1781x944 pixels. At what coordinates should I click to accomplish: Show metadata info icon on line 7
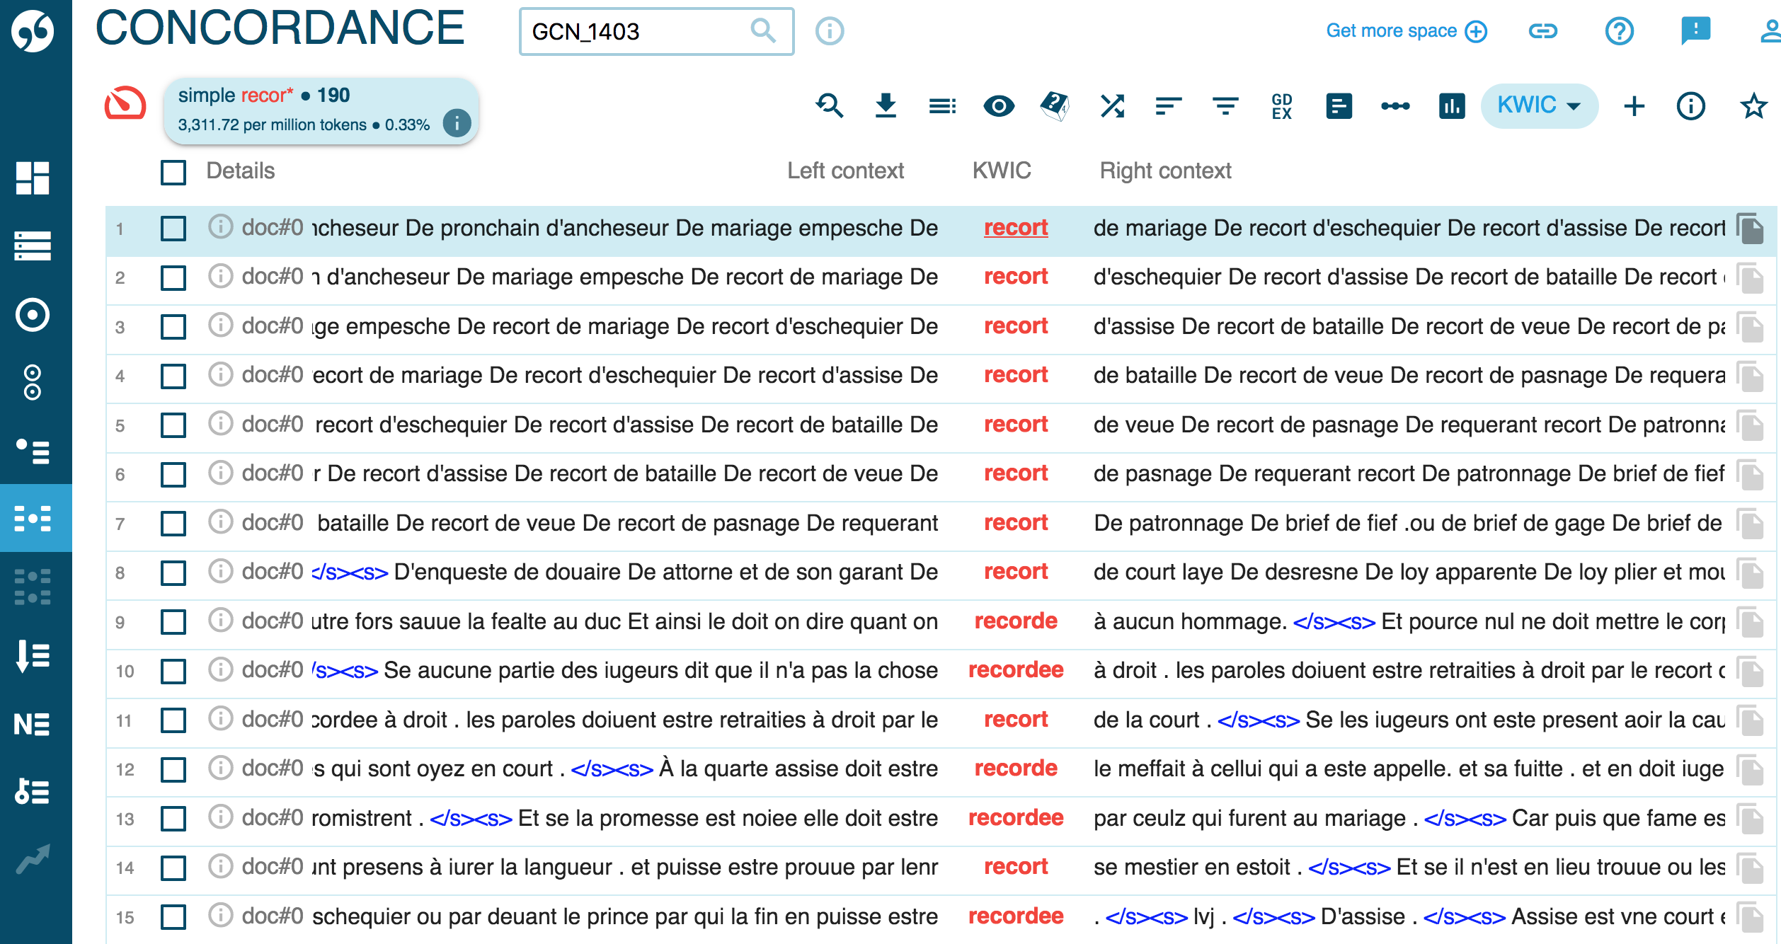220,522
